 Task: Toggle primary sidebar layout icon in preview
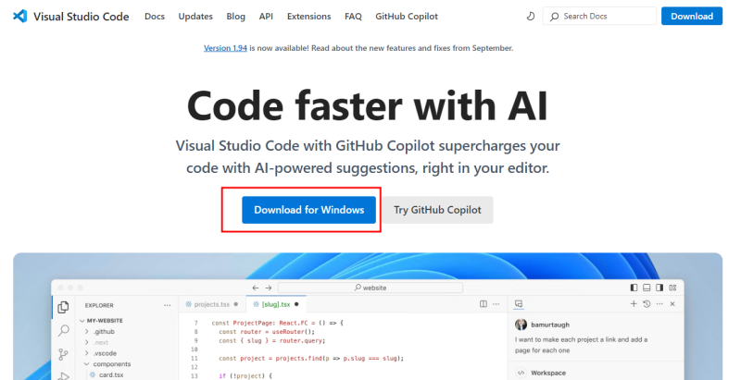(x=634, y=288)
